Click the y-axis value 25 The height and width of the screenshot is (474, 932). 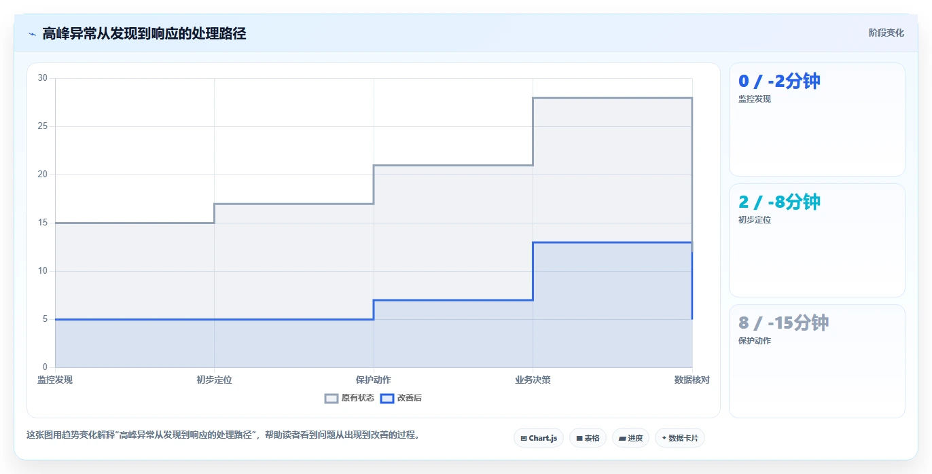pos(43,126)
